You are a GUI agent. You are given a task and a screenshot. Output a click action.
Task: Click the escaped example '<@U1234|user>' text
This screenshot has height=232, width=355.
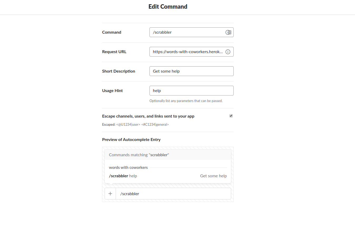pos(128,125)
